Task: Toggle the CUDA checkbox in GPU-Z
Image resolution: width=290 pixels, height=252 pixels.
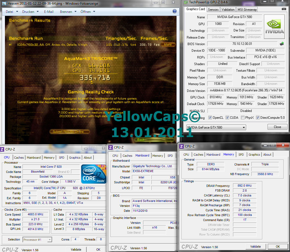Action: click(x=227, y=118)
